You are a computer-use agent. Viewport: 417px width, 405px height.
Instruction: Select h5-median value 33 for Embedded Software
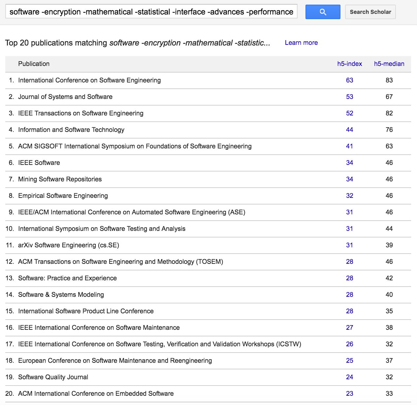[x=389, y=393]
